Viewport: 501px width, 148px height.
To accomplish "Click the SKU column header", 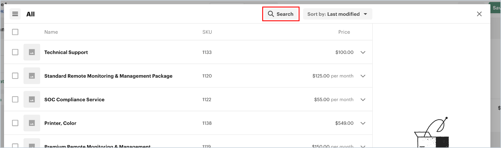I will [x=207, y=32].
